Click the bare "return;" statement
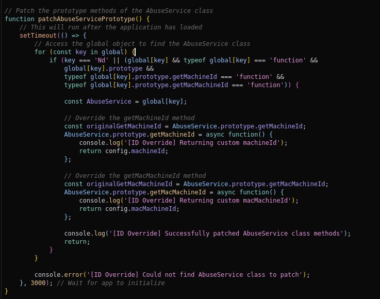Screen dimensions: 380x299 (x=77, y=241)
